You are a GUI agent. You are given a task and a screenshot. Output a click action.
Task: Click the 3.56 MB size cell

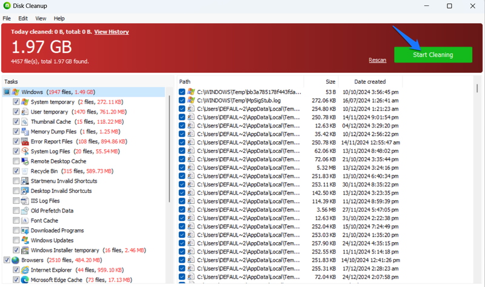326,209
